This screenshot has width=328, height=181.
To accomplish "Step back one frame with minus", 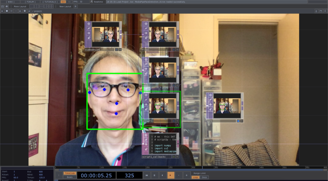I will click(x=178, y=175).
